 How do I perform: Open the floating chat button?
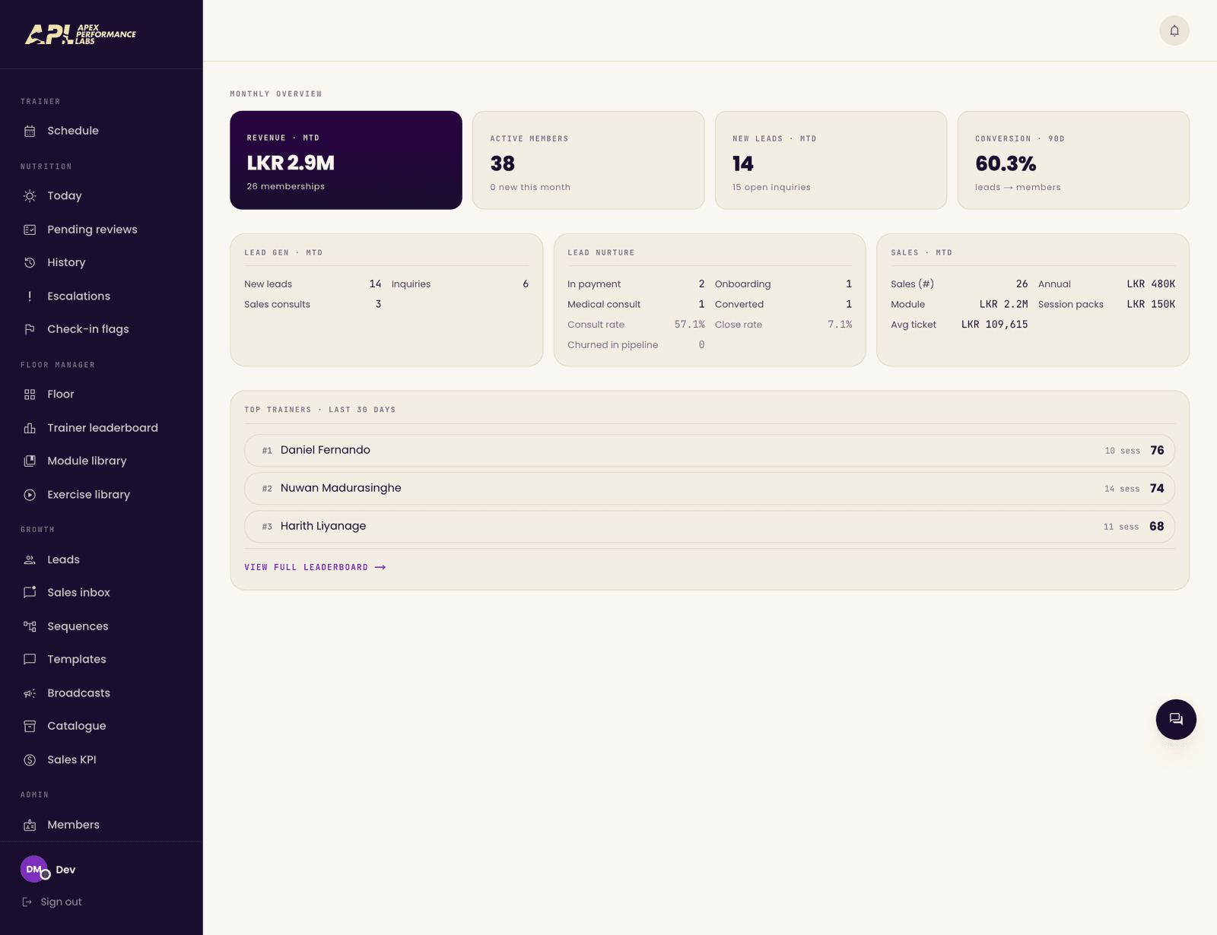click(x=1175, y=719)
